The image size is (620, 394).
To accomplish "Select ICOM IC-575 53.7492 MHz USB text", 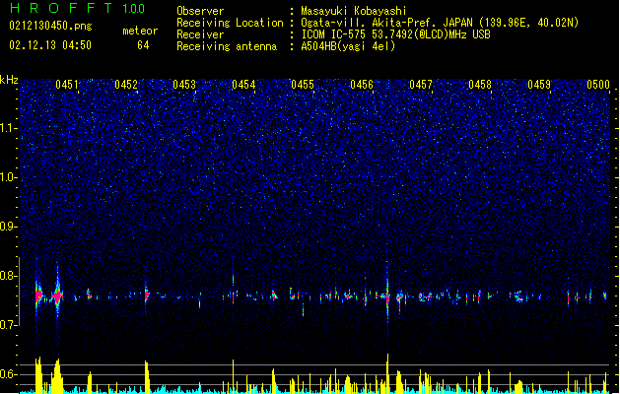I will click(x=395, y=34).
